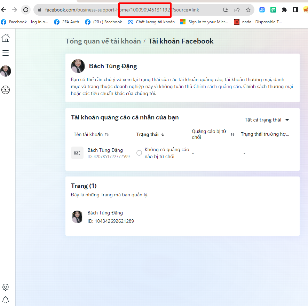
Task: Open the green S extension icon
Action: tap(273, 10)
